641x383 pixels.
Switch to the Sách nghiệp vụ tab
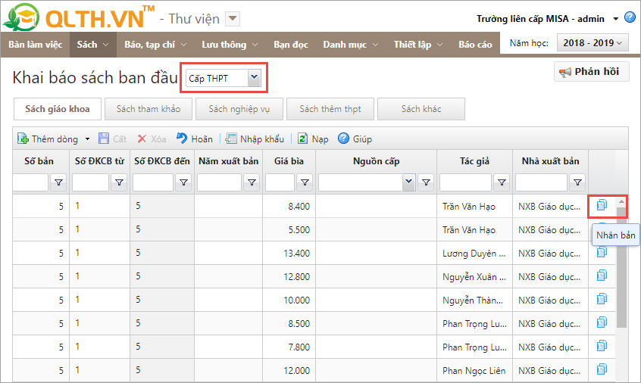tap(239, 109)
